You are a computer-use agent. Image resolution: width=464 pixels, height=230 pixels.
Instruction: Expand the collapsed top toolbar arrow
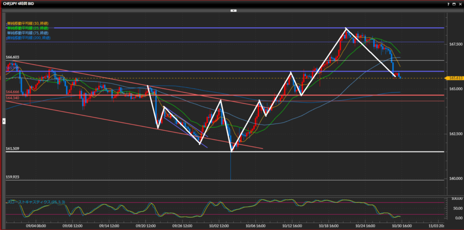click(x=233, y=10)
